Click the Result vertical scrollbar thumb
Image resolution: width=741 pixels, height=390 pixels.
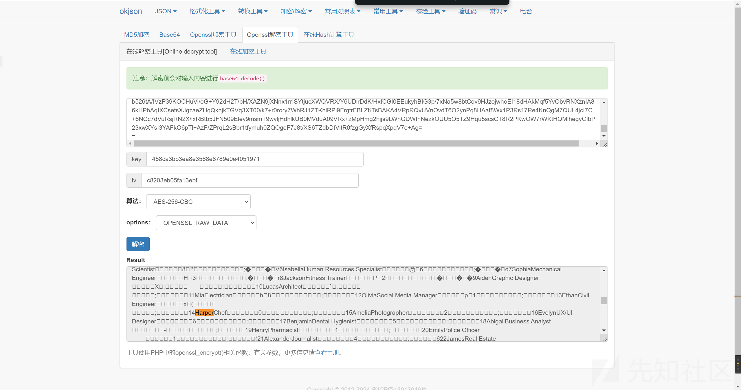pos(604,301)
